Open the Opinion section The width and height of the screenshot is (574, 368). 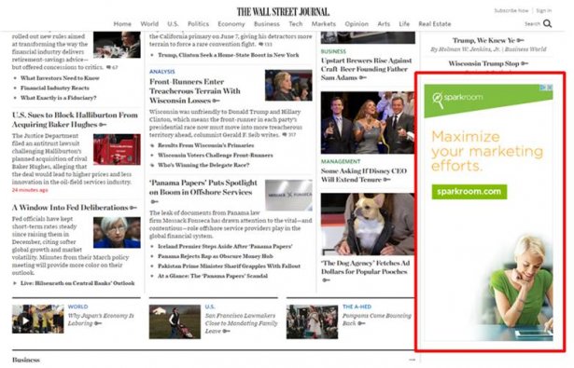click(357, 23)
